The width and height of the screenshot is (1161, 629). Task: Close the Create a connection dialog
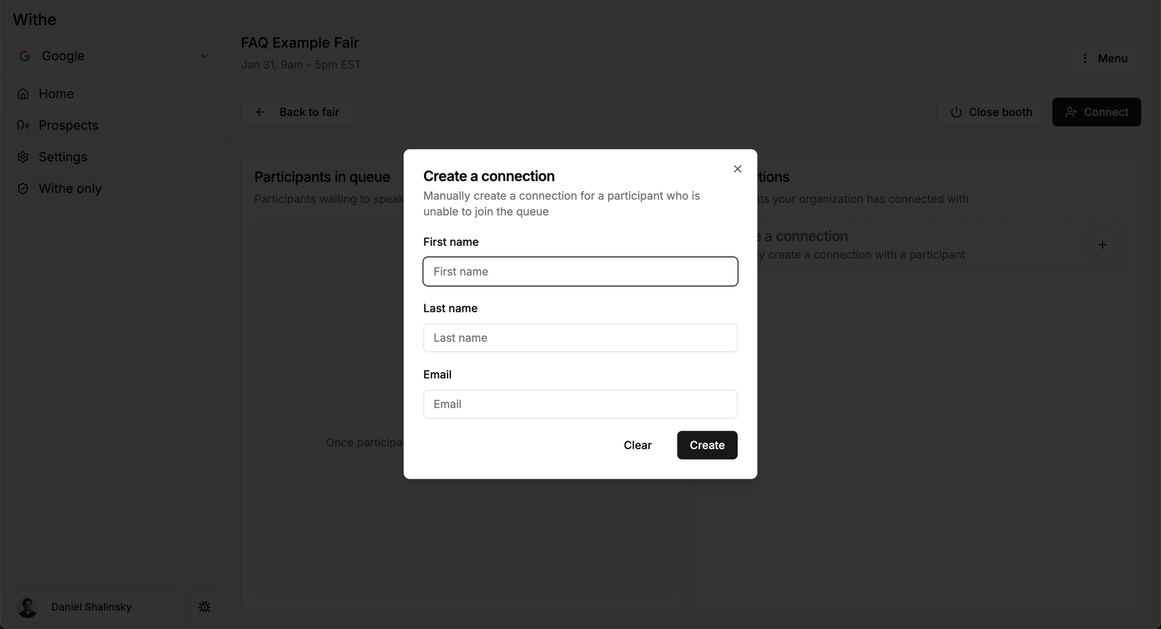click(x=737, y=169)
